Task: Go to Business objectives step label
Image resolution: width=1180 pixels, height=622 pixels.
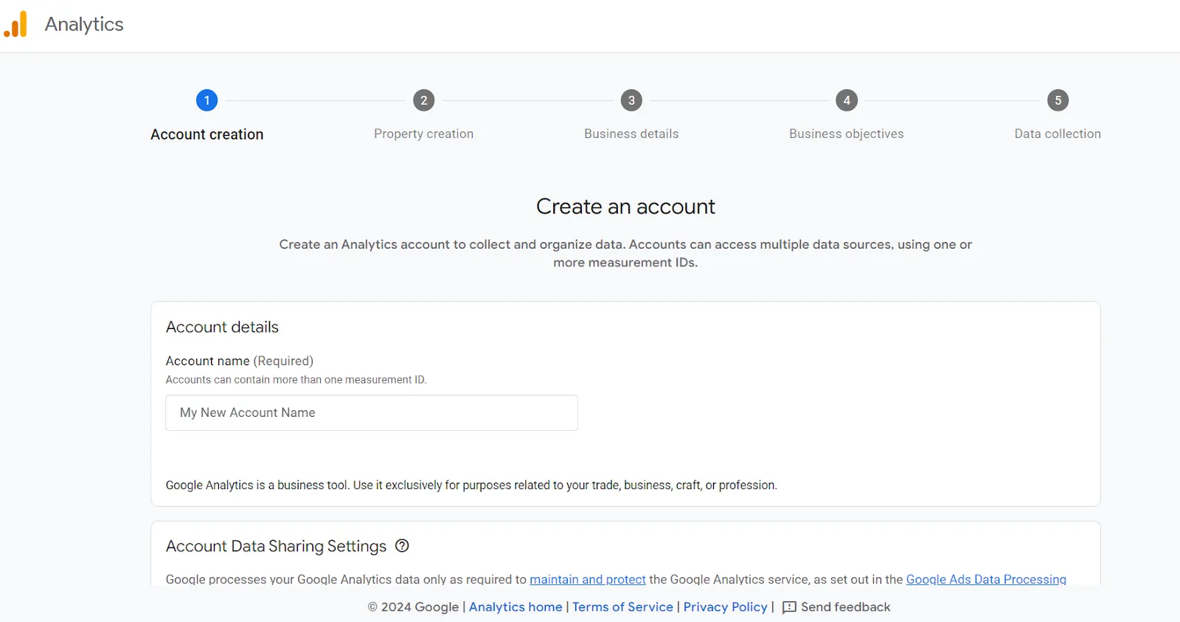Action: (847, 134)
